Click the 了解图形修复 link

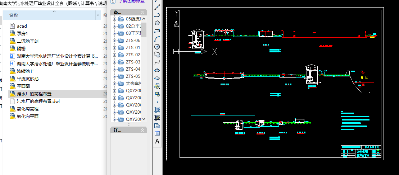point(132,2)
